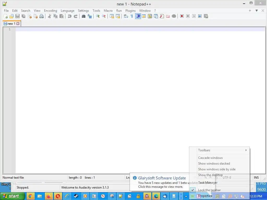The width and height of the screenshot is (267, 200).
Task: Click the Close All toolbar icon
Action: pyautogui.click(x=35, y=16)
